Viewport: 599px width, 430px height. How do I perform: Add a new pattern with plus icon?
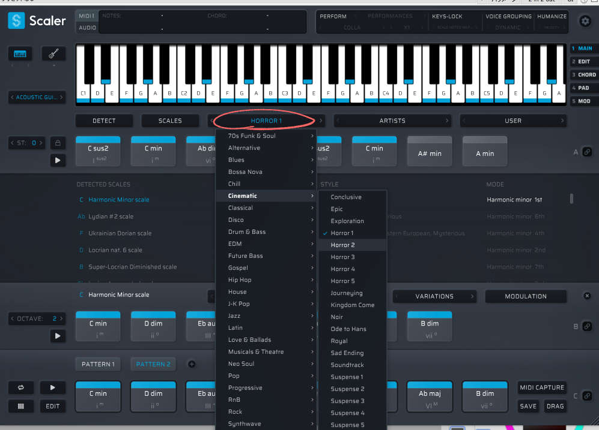[192, 364]
